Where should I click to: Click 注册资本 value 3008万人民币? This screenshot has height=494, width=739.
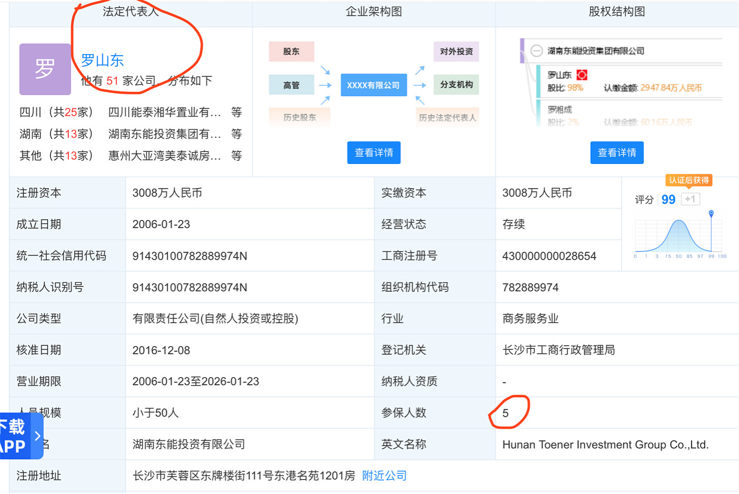click(167, 193)
